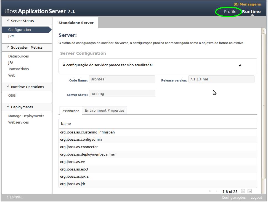Select org.jboss.as.jdr row
268x202 pixels.
pyautogui.click(x=158, y=184)
